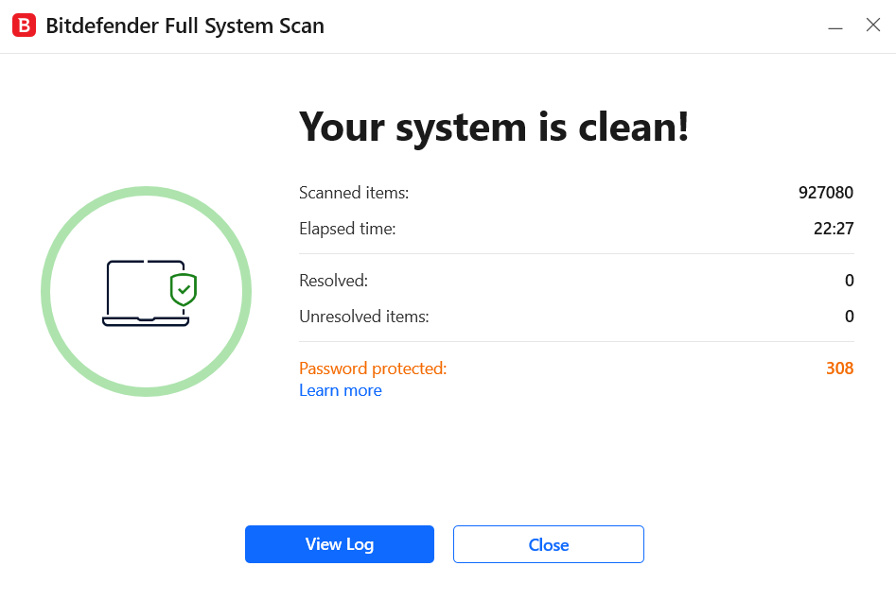
Task: Open the View Log report
Action: click(340, 544)
